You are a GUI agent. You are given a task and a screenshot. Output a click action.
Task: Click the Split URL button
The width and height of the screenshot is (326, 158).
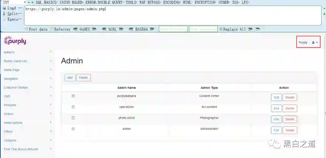12,14
